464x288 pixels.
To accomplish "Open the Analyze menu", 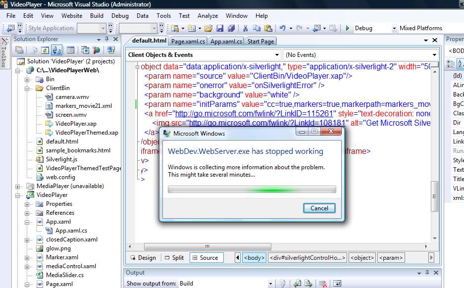I will pos(207,16).
